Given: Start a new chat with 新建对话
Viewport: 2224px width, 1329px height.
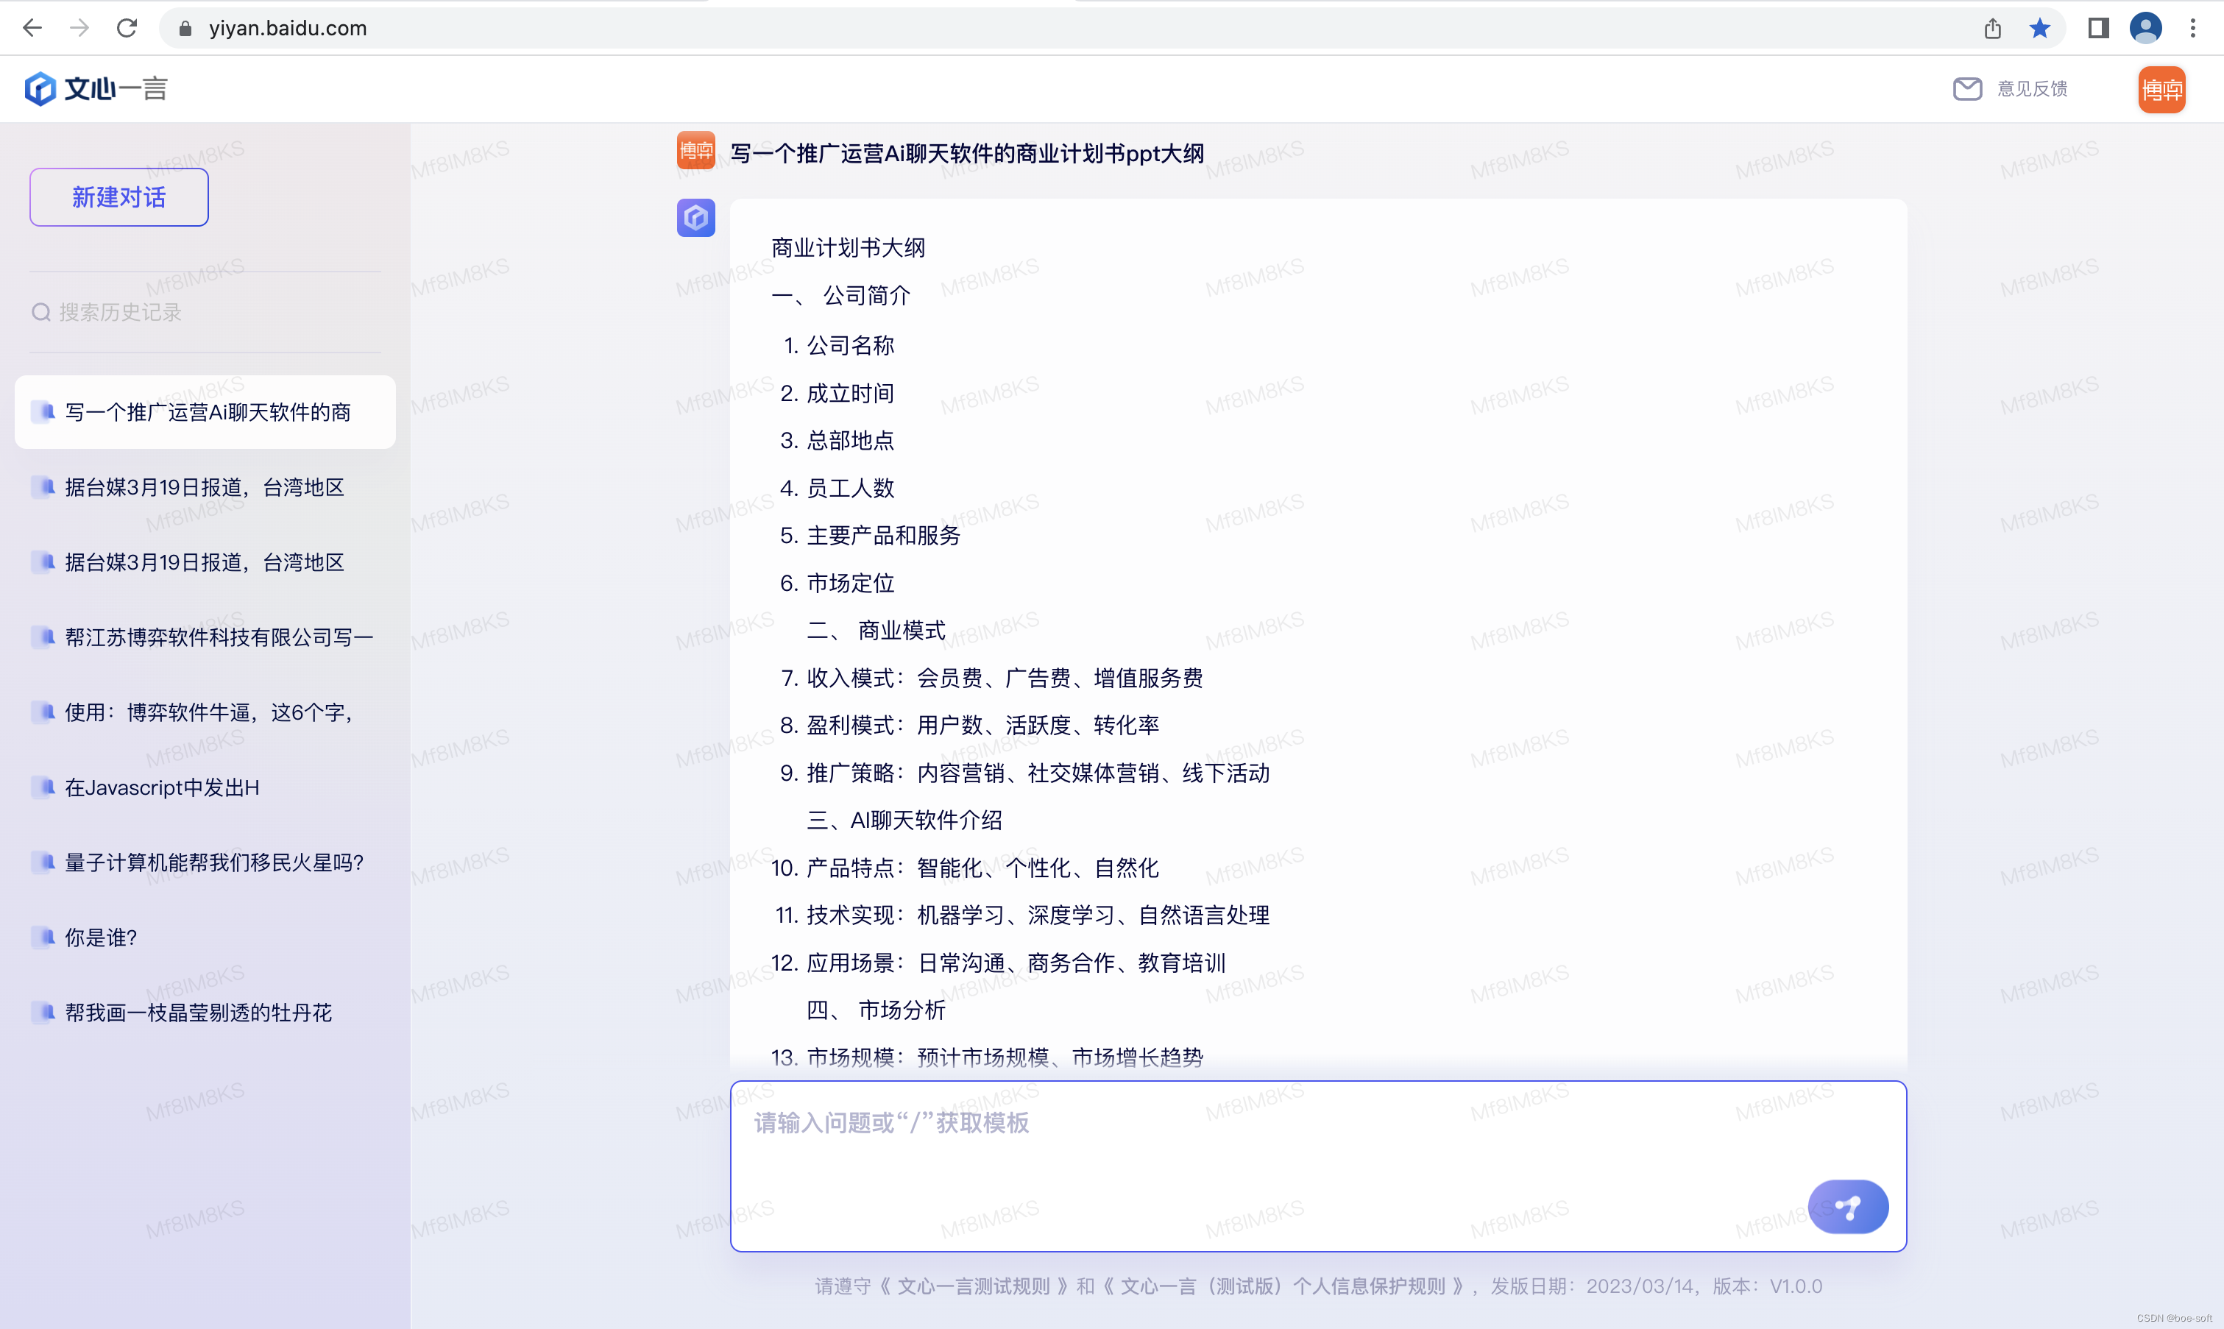Looking at the screenshot, I should (x=119, y=197).
